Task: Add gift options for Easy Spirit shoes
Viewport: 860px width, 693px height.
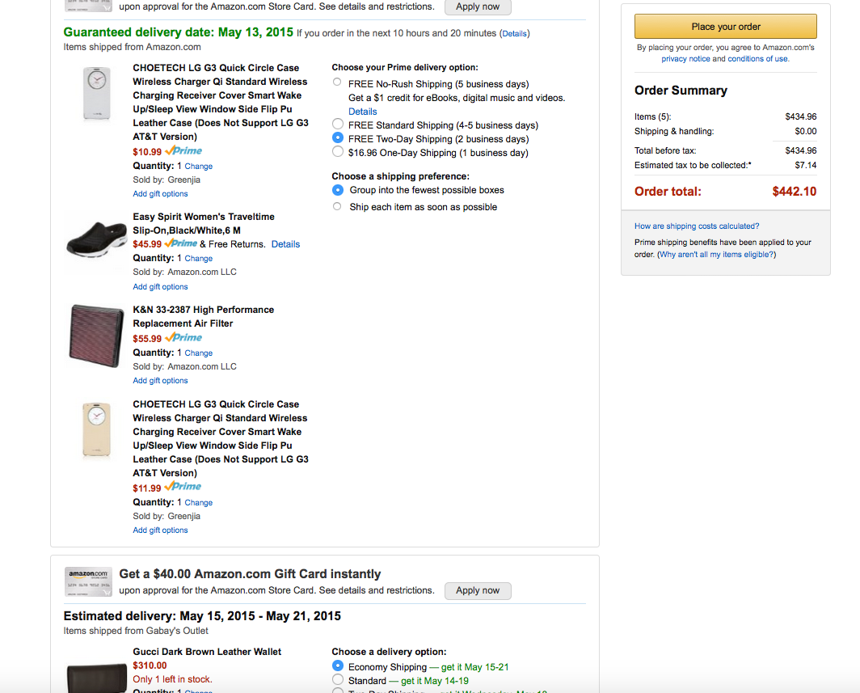Action: coord(160,287)
